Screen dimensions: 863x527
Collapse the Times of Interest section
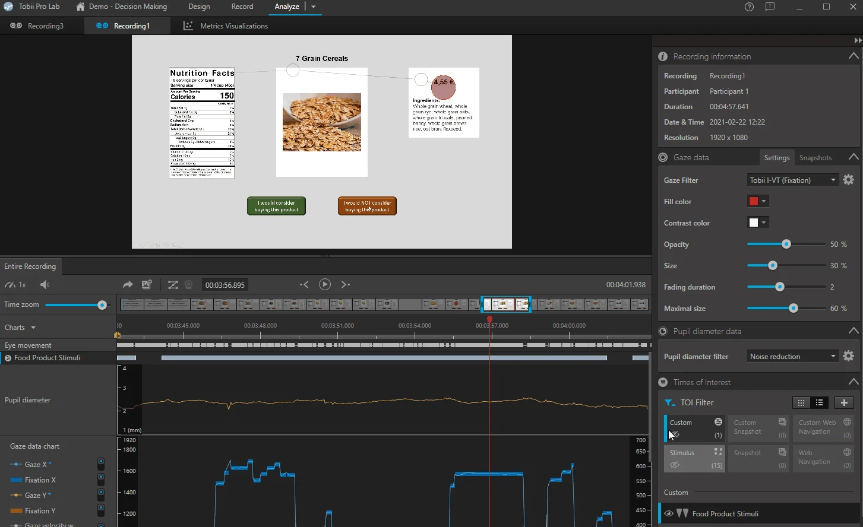[x=853, y=382]
